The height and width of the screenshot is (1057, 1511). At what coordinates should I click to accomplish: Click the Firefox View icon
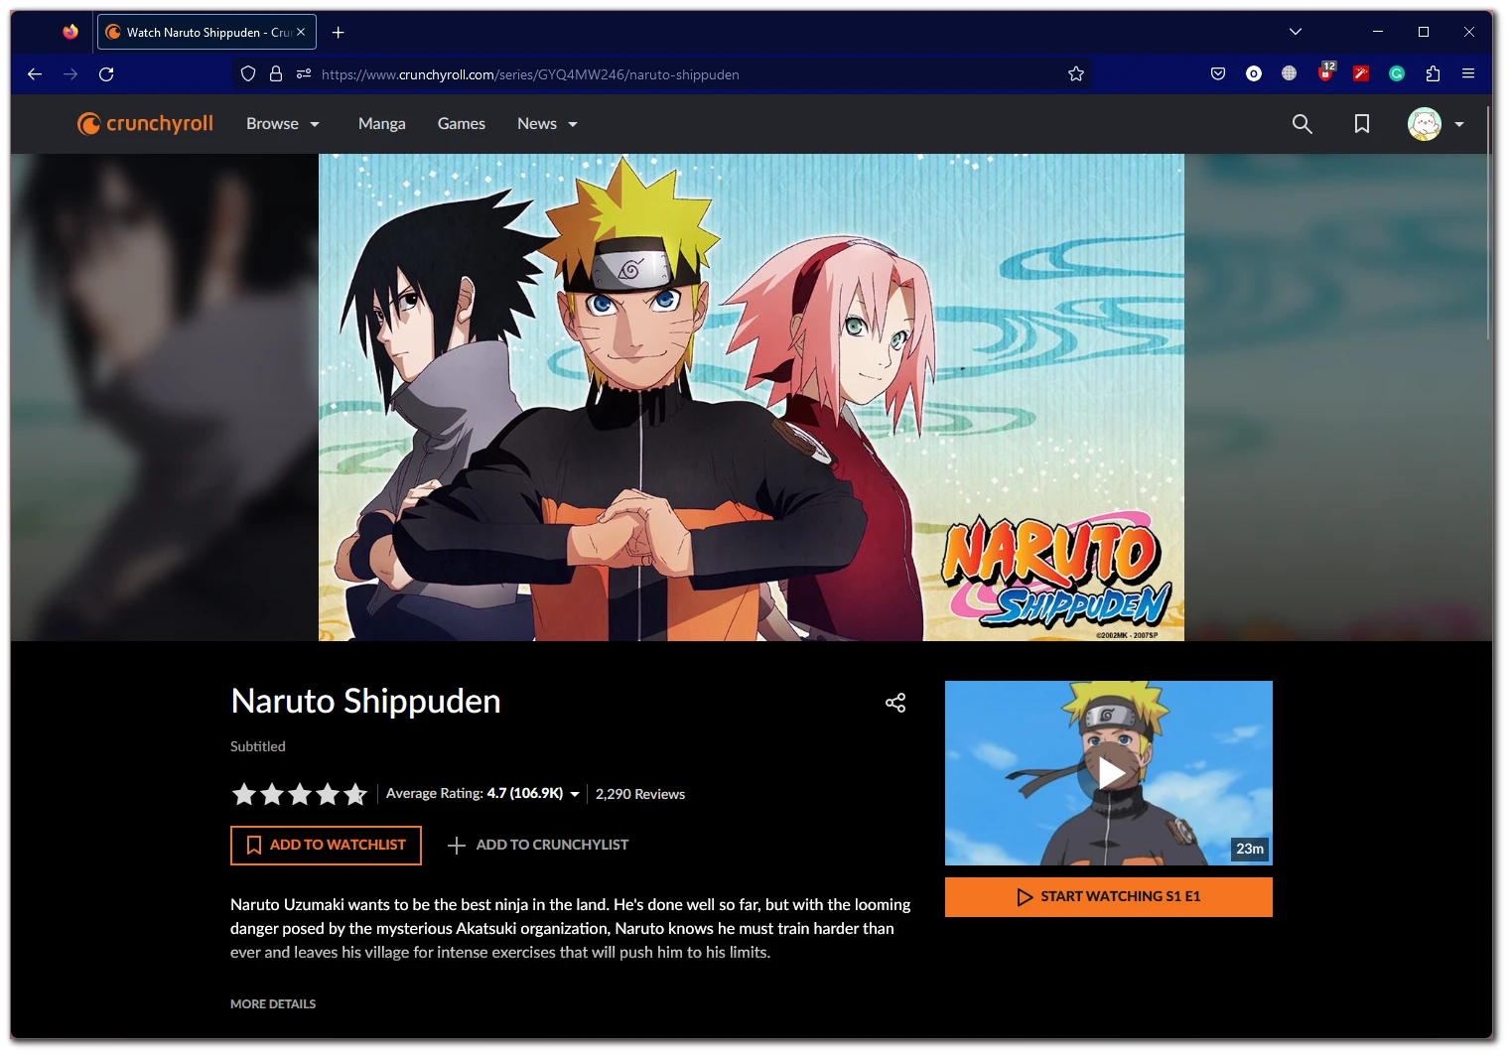point(70,32)
